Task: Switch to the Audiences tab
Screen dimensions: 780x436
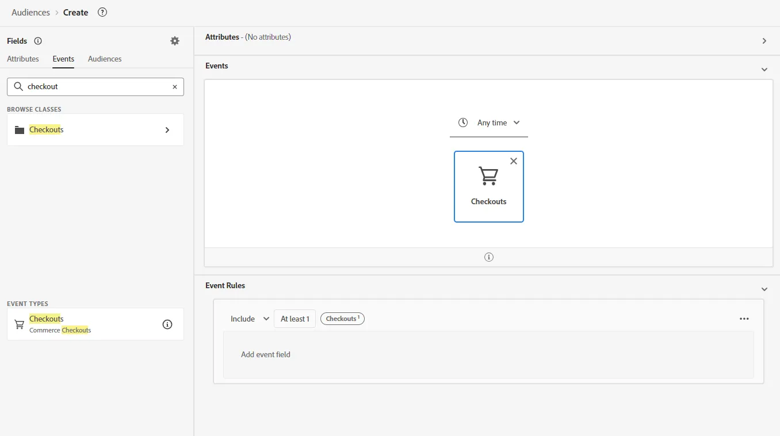Action: [x=105, y=59]
